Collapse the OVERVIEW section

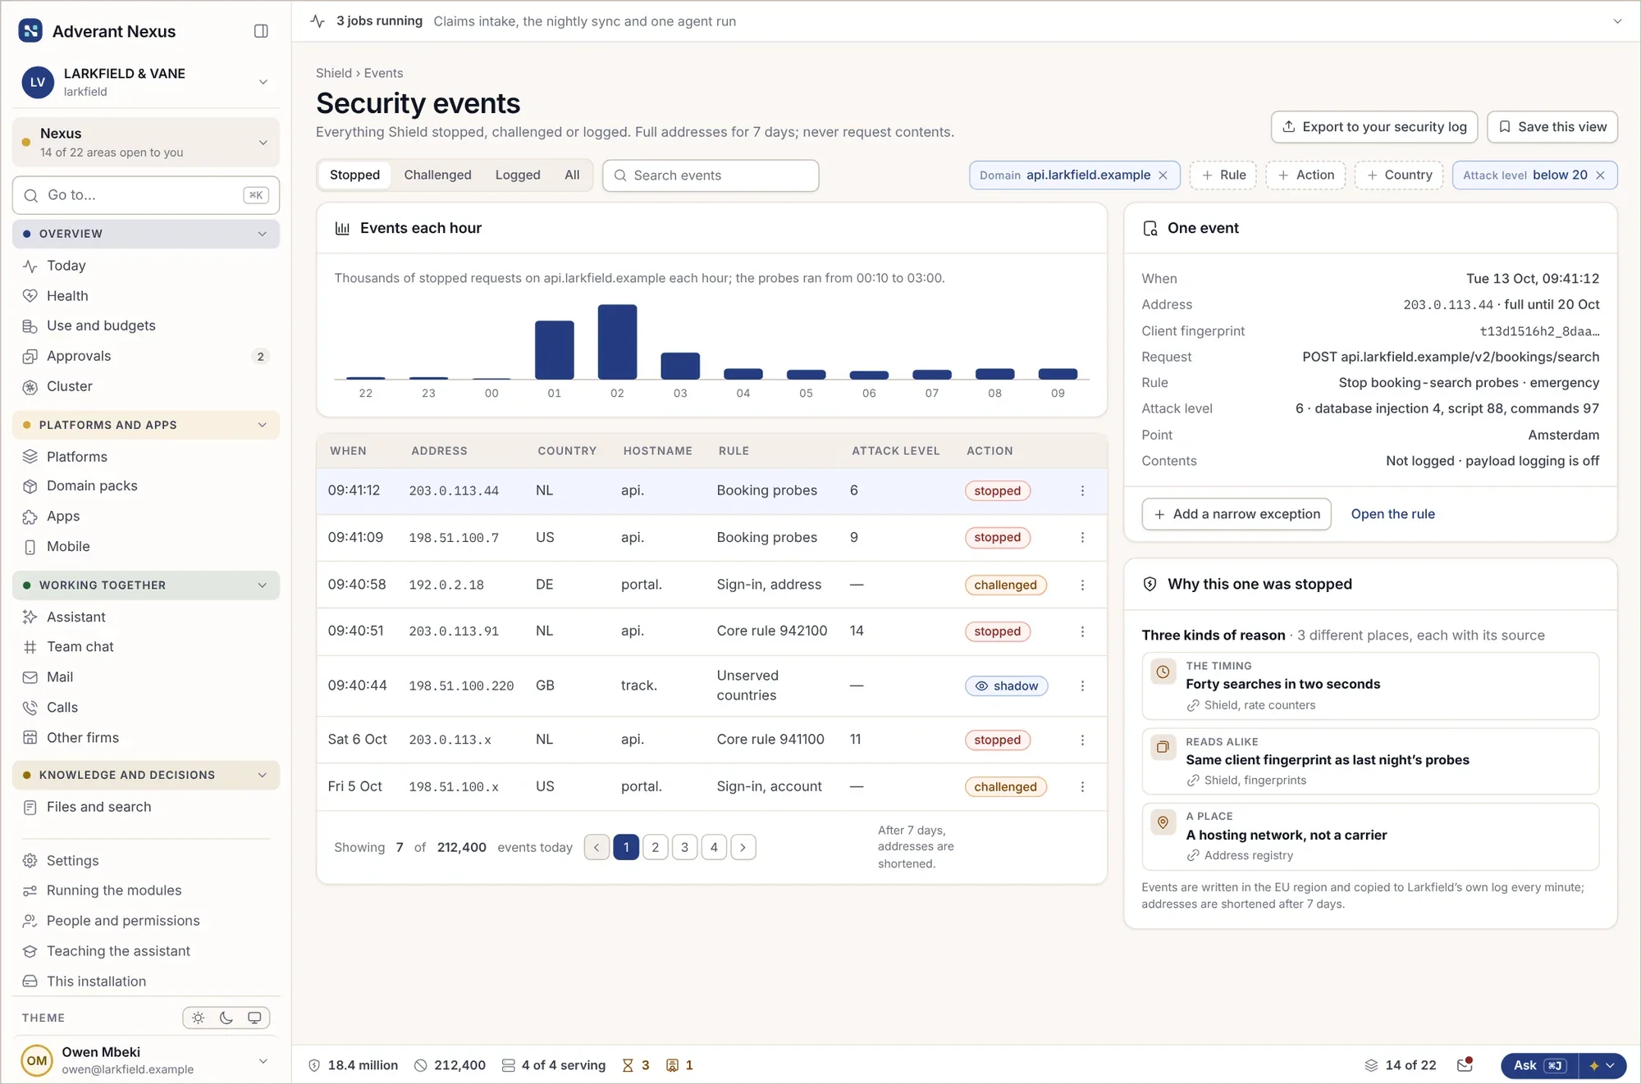[263, 235]
